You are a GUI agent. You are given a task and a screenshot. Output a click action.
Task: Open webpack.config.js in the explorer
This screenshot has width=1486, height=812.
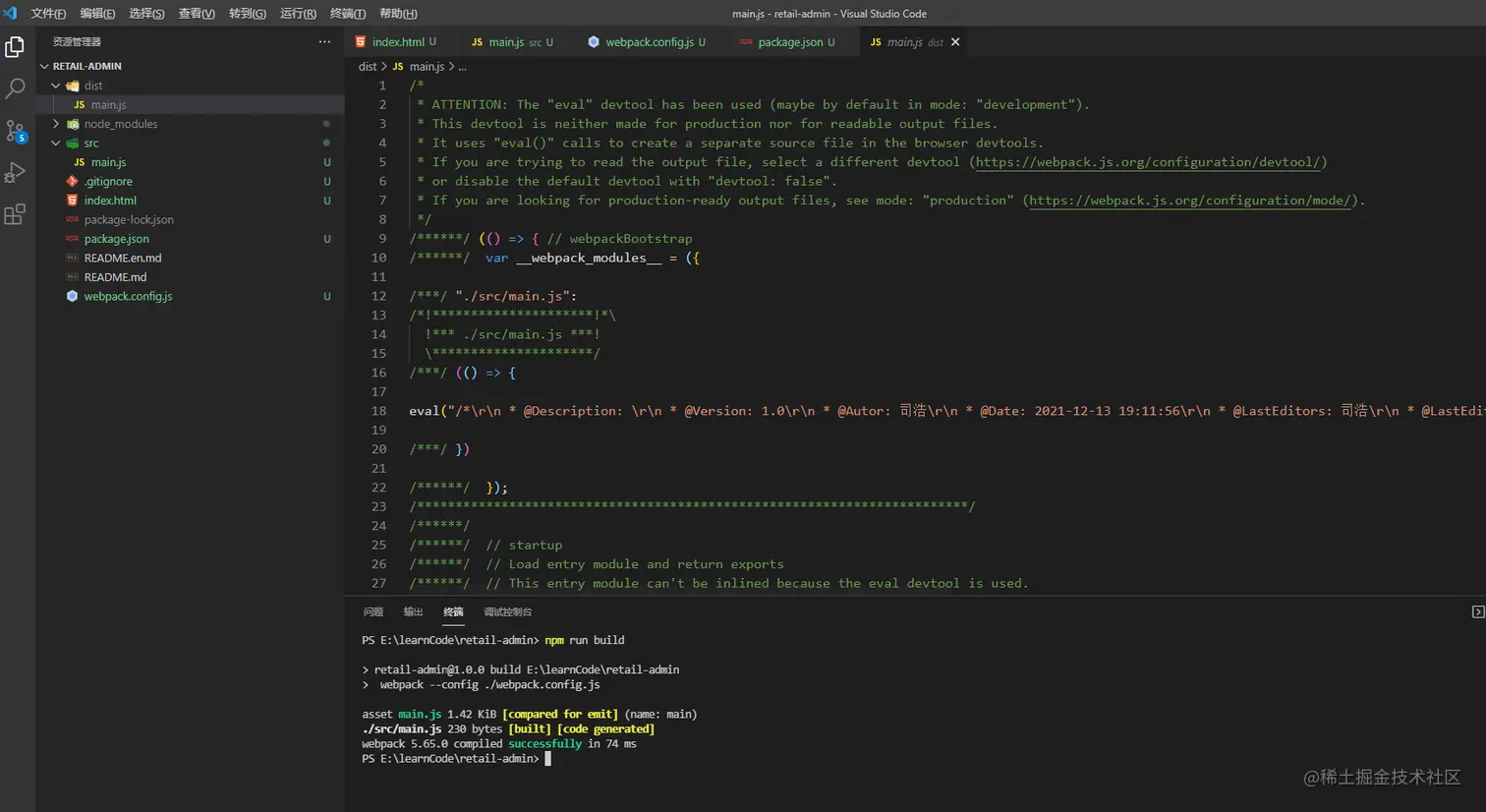tap(191, 296)
